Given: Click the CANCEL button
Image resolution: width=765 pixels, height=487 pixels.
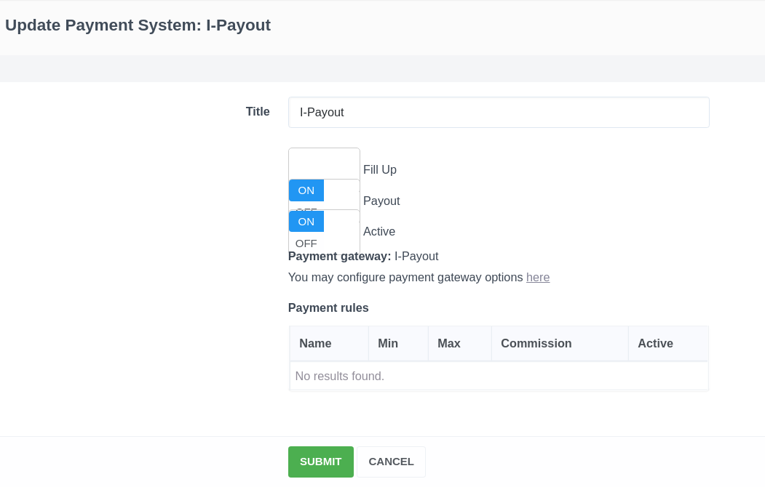Looking at the screenshot, I should pos(391,462).
